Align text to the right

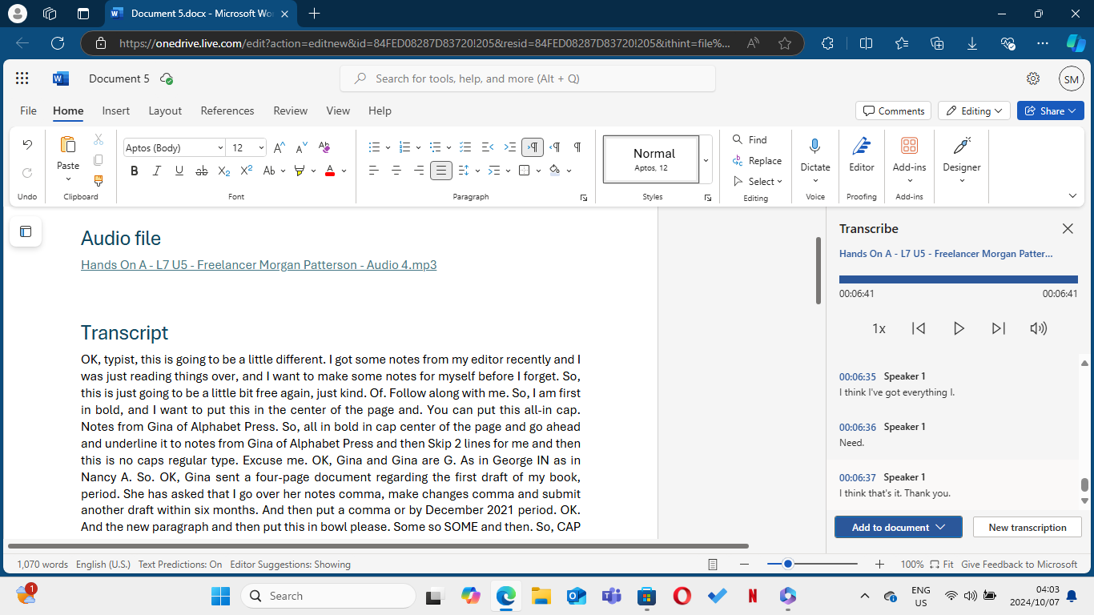pyautogui.click(x=418, y=171)
